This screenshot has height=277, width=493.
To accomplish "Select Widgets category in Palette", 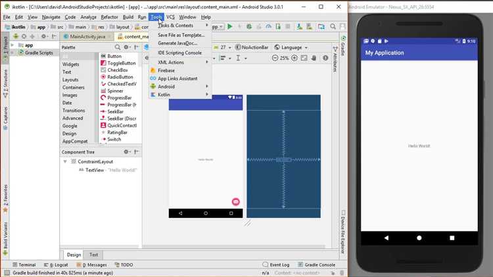I will click(x=71, y=64).
